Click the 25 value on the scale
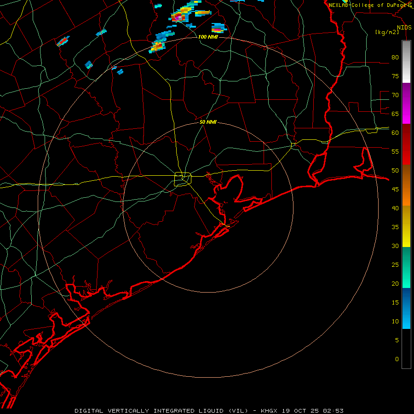Image resolution: width=414 pixels, height=414 pixels. [x=395, y=265]
